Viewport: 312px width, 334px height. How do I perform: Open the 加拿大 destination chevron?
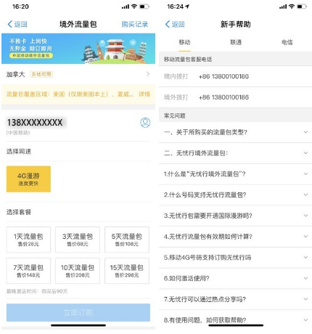pos(148,74)
